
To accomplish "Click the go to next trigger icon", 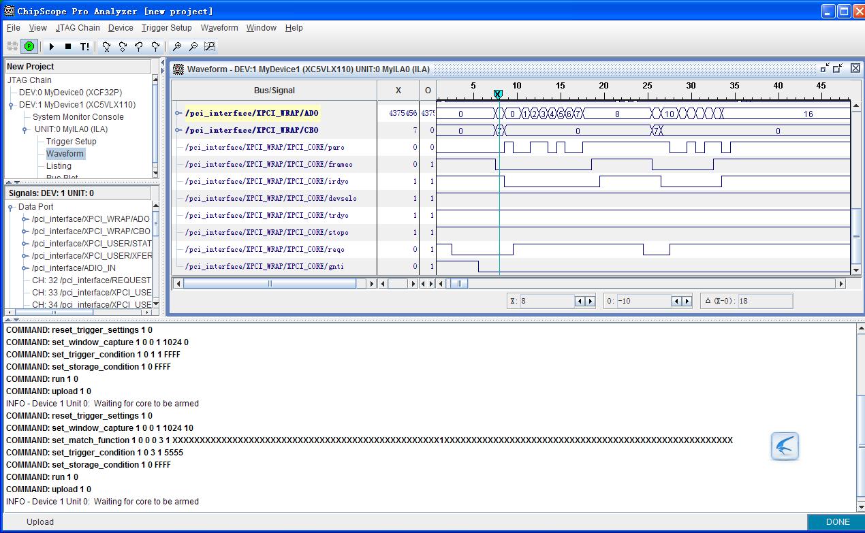I will coord(155,46).
